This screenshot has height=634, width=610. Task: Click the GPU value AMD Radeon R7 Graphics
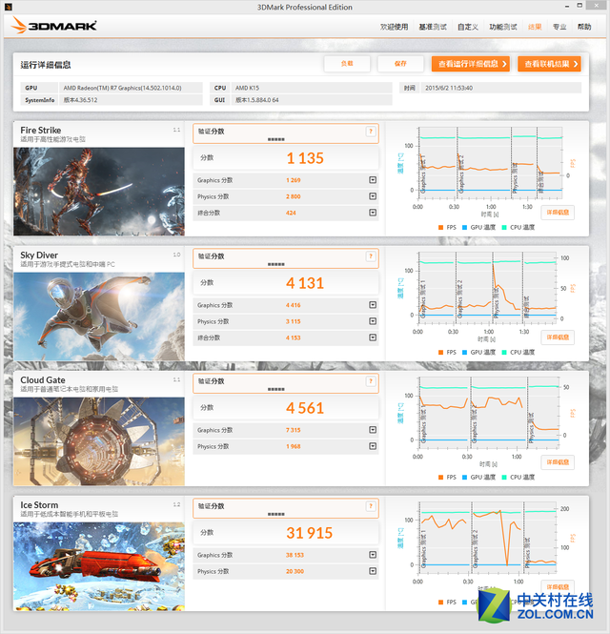(x=131, y=88)
